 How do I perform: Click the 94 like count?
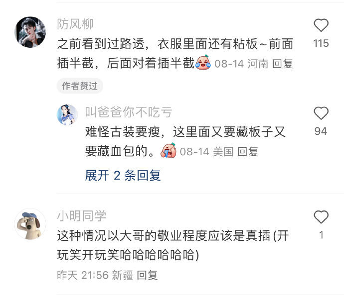tap(321, 131)
